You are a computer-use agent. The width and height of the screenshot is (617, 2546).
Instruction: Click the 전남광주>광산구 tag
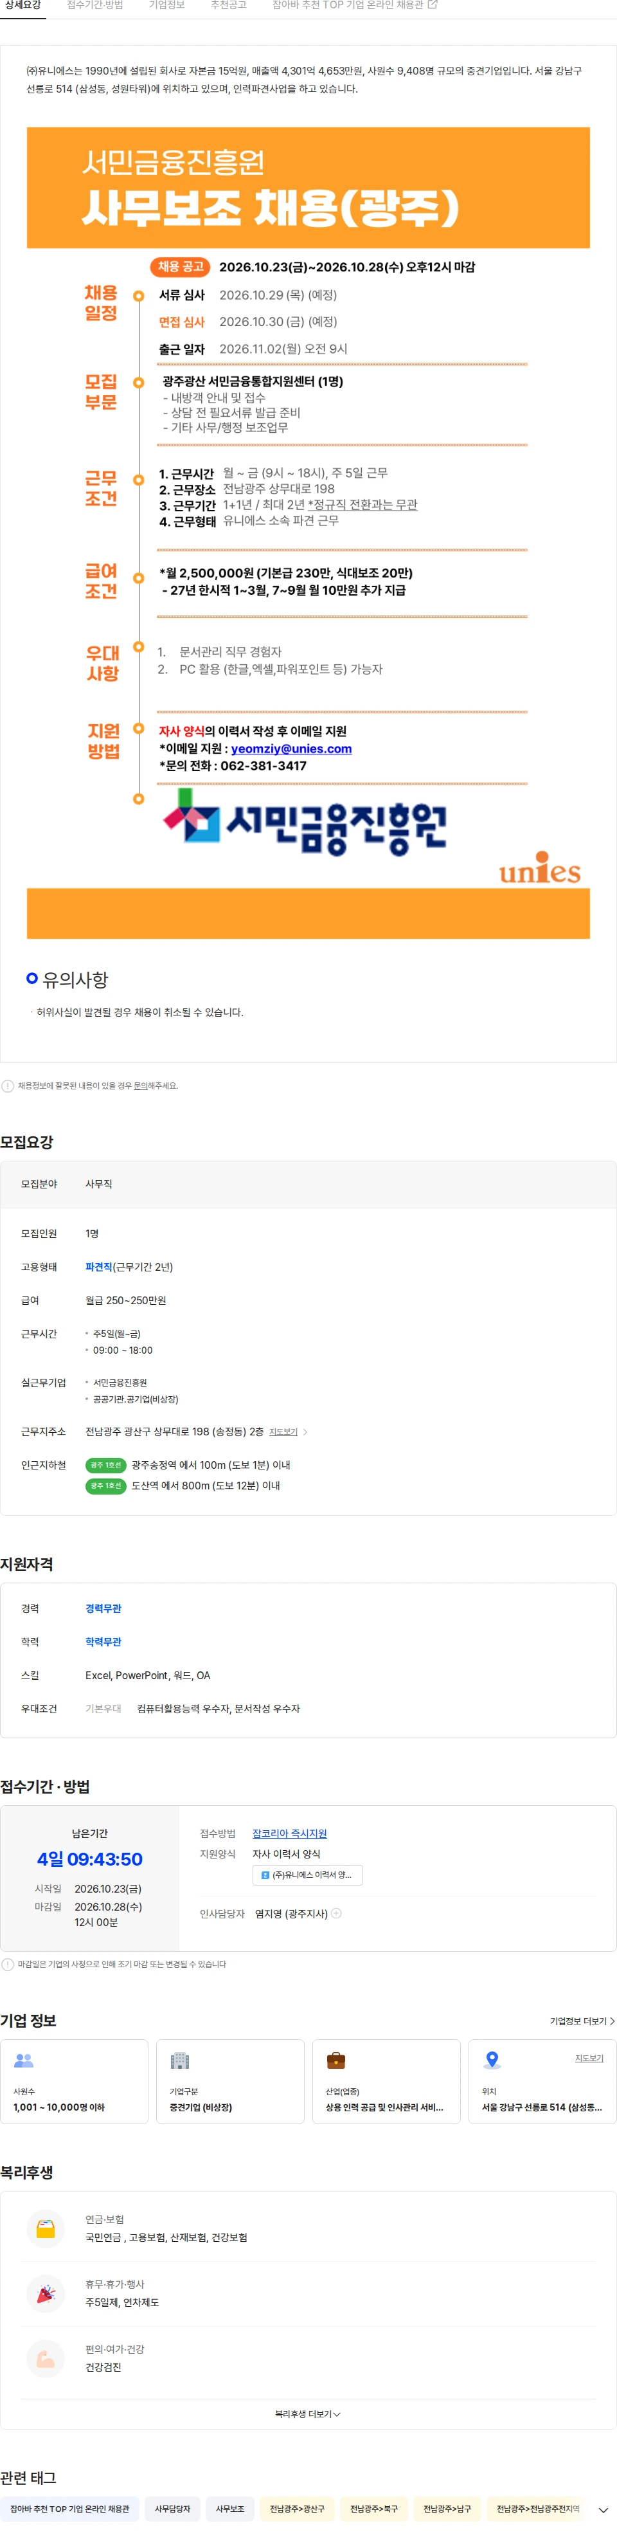[297, 2509]
